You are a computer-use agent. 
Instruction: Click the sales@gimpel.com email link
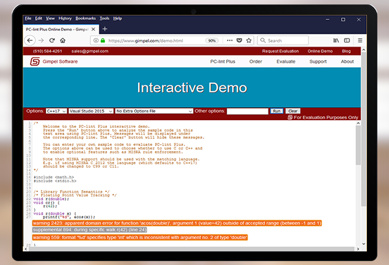(90, 51)
